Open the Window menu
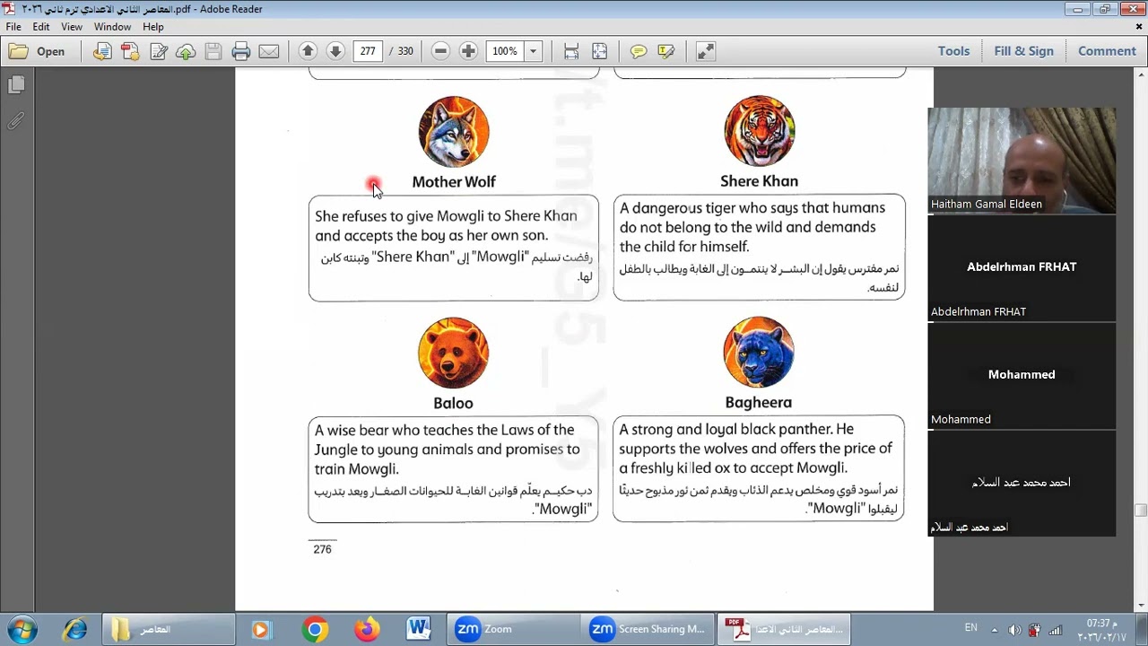 [x=112, y=27]
